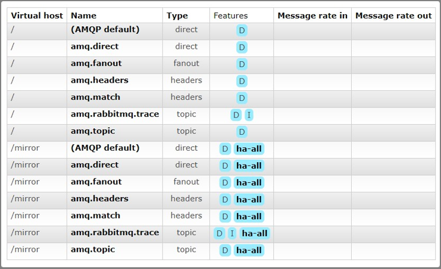Click ha-all badge on /mirror amq.direct row
This screenshot has width=441, height=269.
[249, 166]
